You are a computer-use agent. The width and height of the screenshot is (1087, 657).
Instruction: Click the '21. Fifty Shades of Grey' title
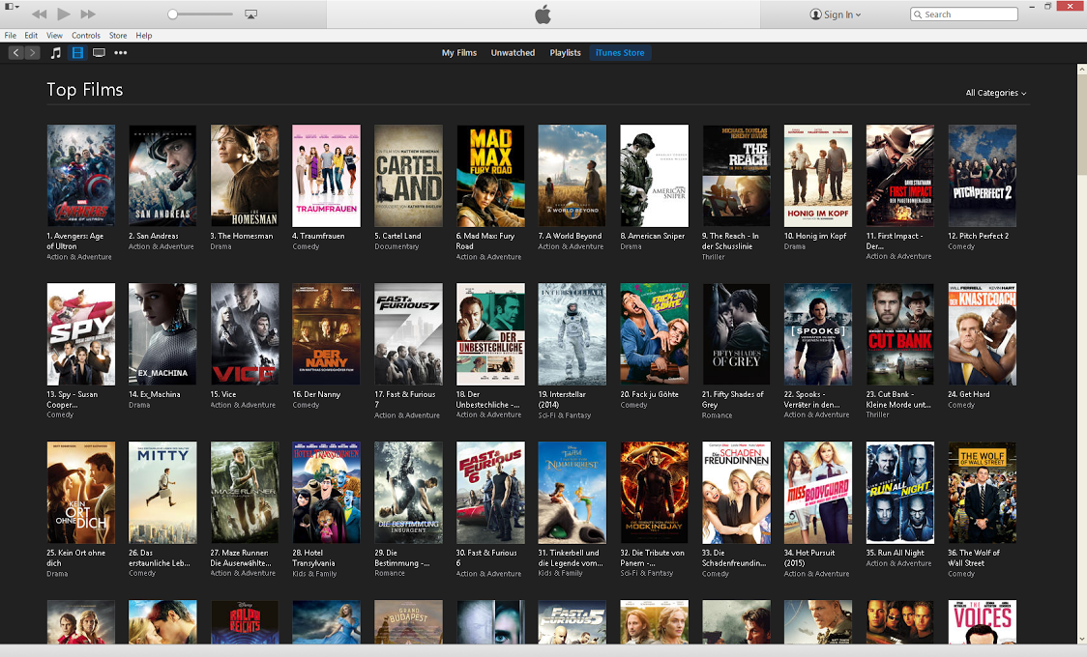pyautogui.click(x=733, y=399)
